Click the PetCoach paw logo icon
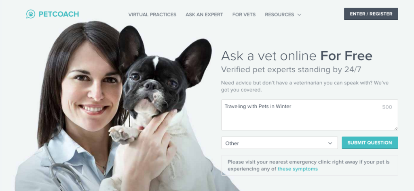Viewport: 414px width, 191px height. [x=31, y=14]
